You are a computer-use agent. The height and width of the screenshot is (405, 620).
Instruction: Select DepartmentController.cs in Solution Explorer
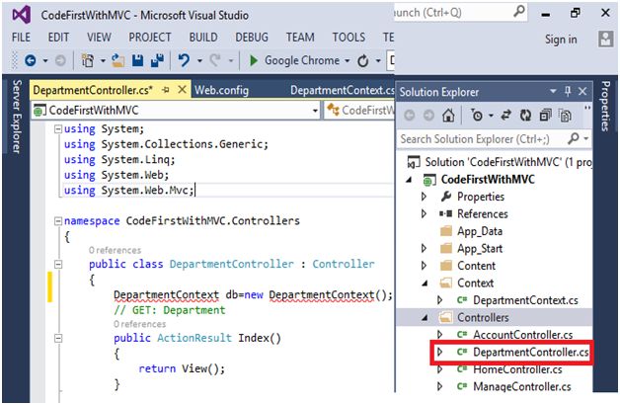pyautogui.click(x=530, y=352)
